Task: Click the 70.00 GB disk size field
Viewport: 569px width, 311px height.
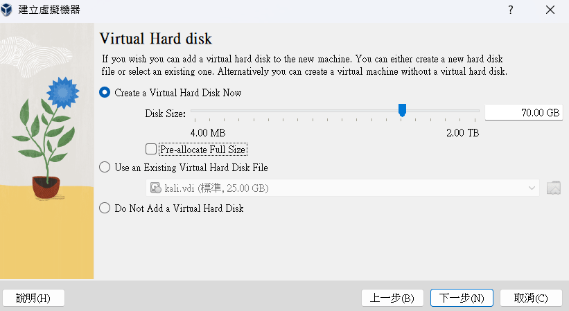Action: (x=523, y=113)
